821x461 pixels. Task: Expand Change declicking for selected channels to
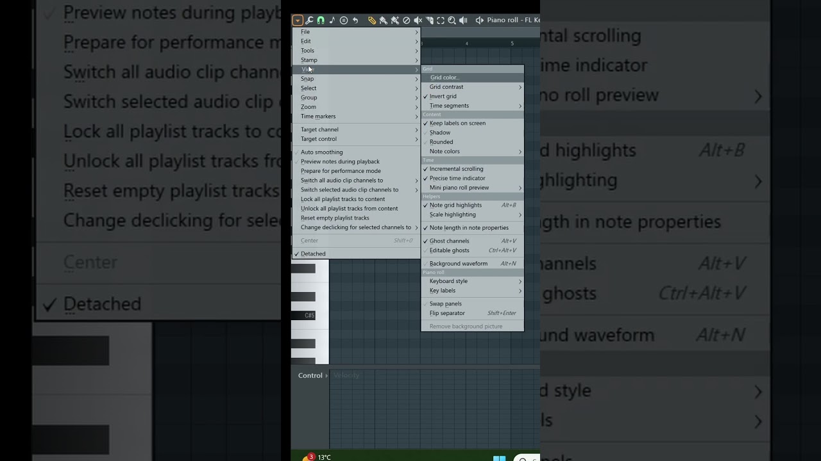356,227
